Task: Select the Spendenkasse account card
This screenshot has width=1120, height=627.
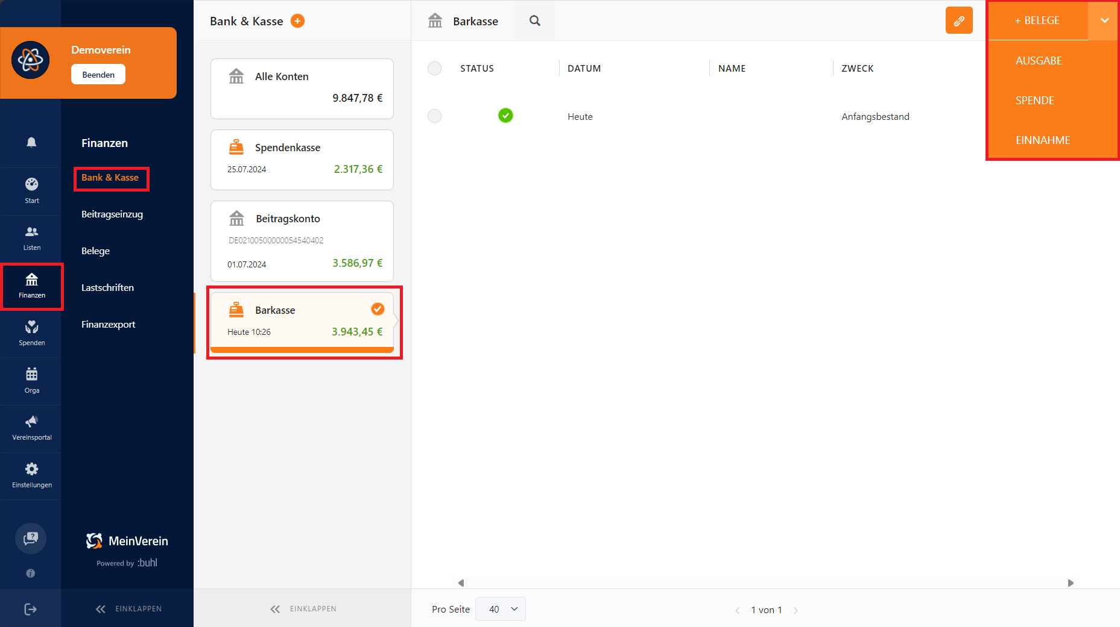Action: 302,160
